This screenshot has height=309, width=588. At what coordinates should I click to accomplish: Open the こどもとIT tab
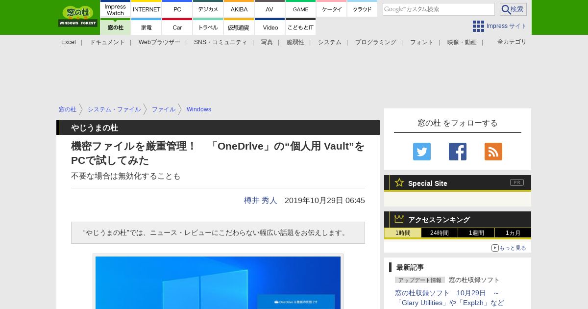300,27
